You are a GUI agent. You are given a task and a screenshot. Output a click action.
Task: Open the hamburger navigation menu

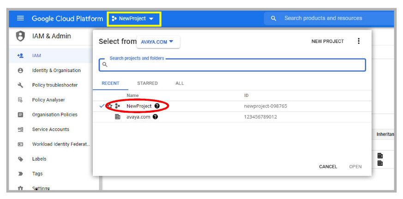point(20,18)
